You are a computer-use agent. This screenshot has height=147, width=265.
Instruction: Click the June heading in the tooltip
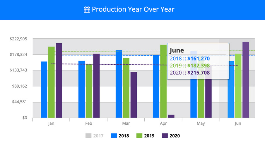coord(177,50)
